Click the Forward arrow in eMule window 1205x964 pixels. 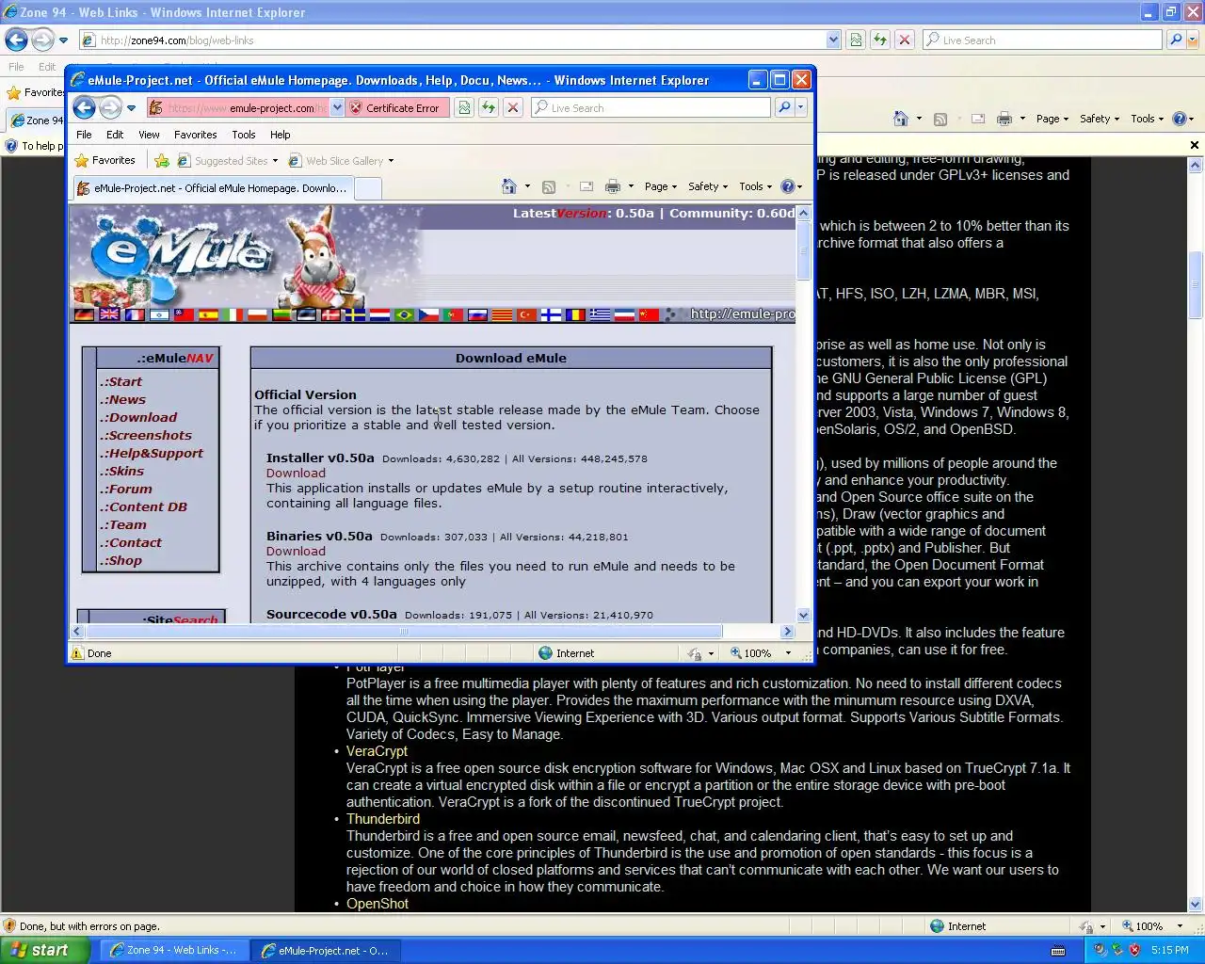pos(110,107)
